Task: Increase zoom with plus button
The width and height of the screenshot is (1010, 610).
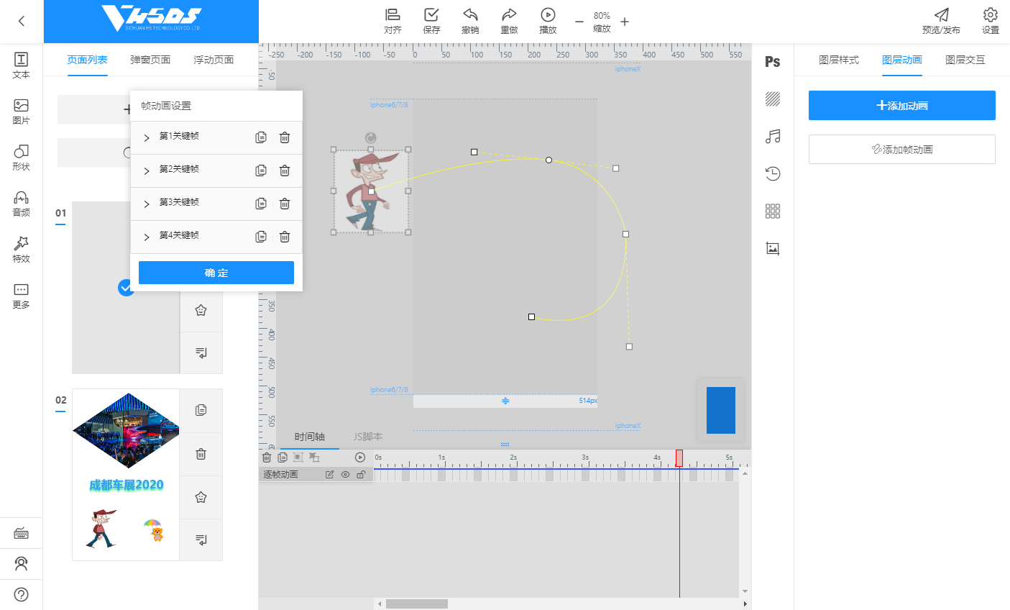Action: 625,22
